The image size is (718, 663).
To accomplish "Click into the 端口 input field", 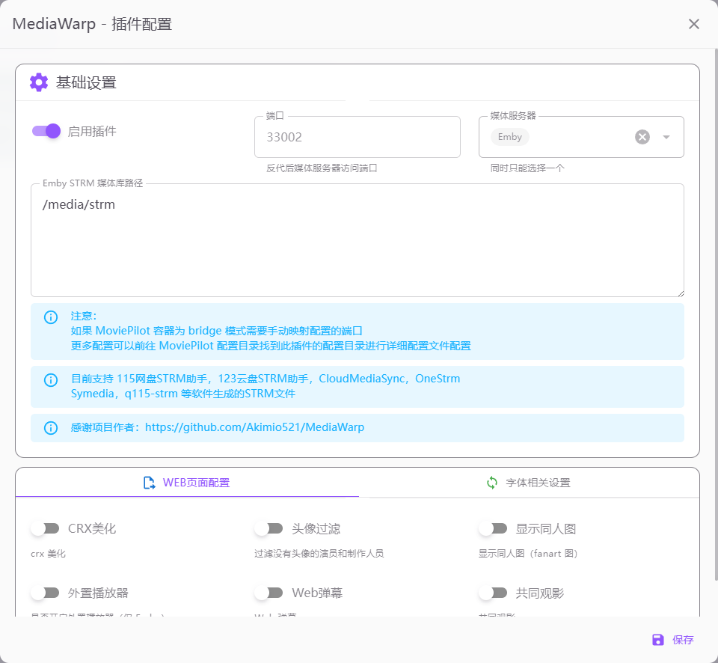I will tap(357, 137).
